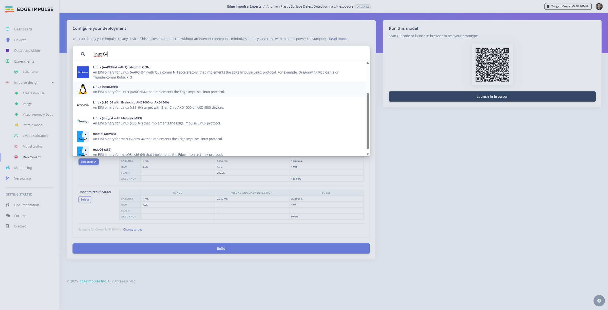Collapse the Impulse design section arrow
The image size is (608, 310).
tap(53, 83)
